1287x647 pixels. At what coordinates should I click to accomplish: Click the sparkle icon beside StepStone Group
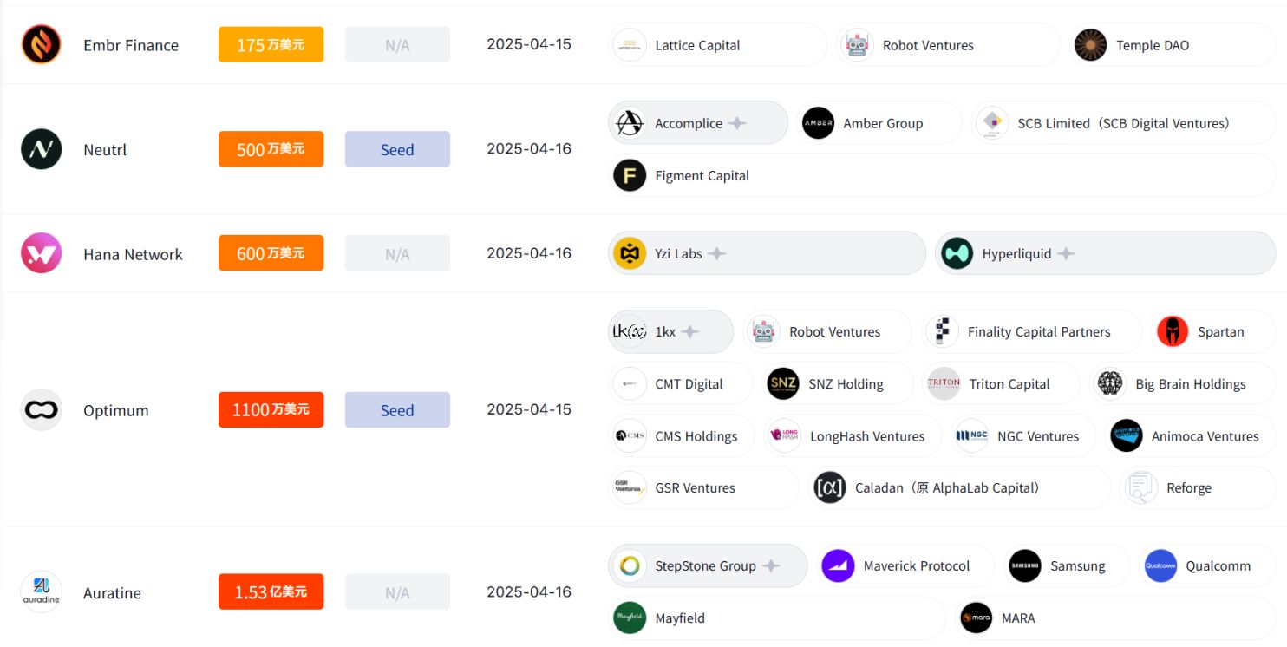pos(770,565)
